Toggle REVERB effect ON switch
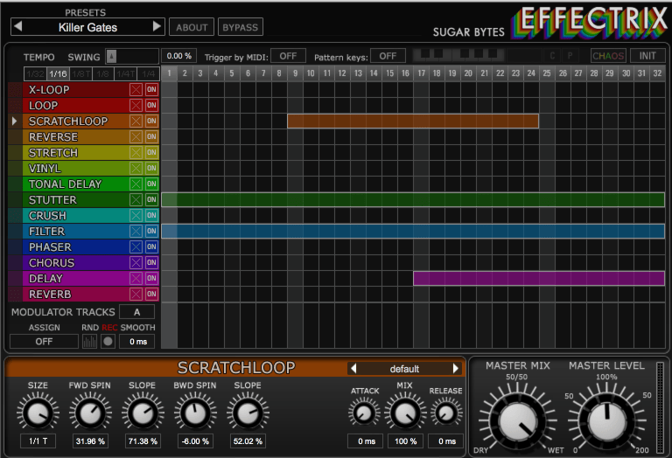This screenshot has width=672, height=458. [151, 294]
